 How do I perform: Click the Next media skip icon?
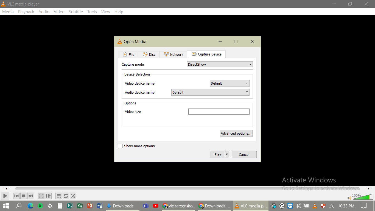coord(31,196)
